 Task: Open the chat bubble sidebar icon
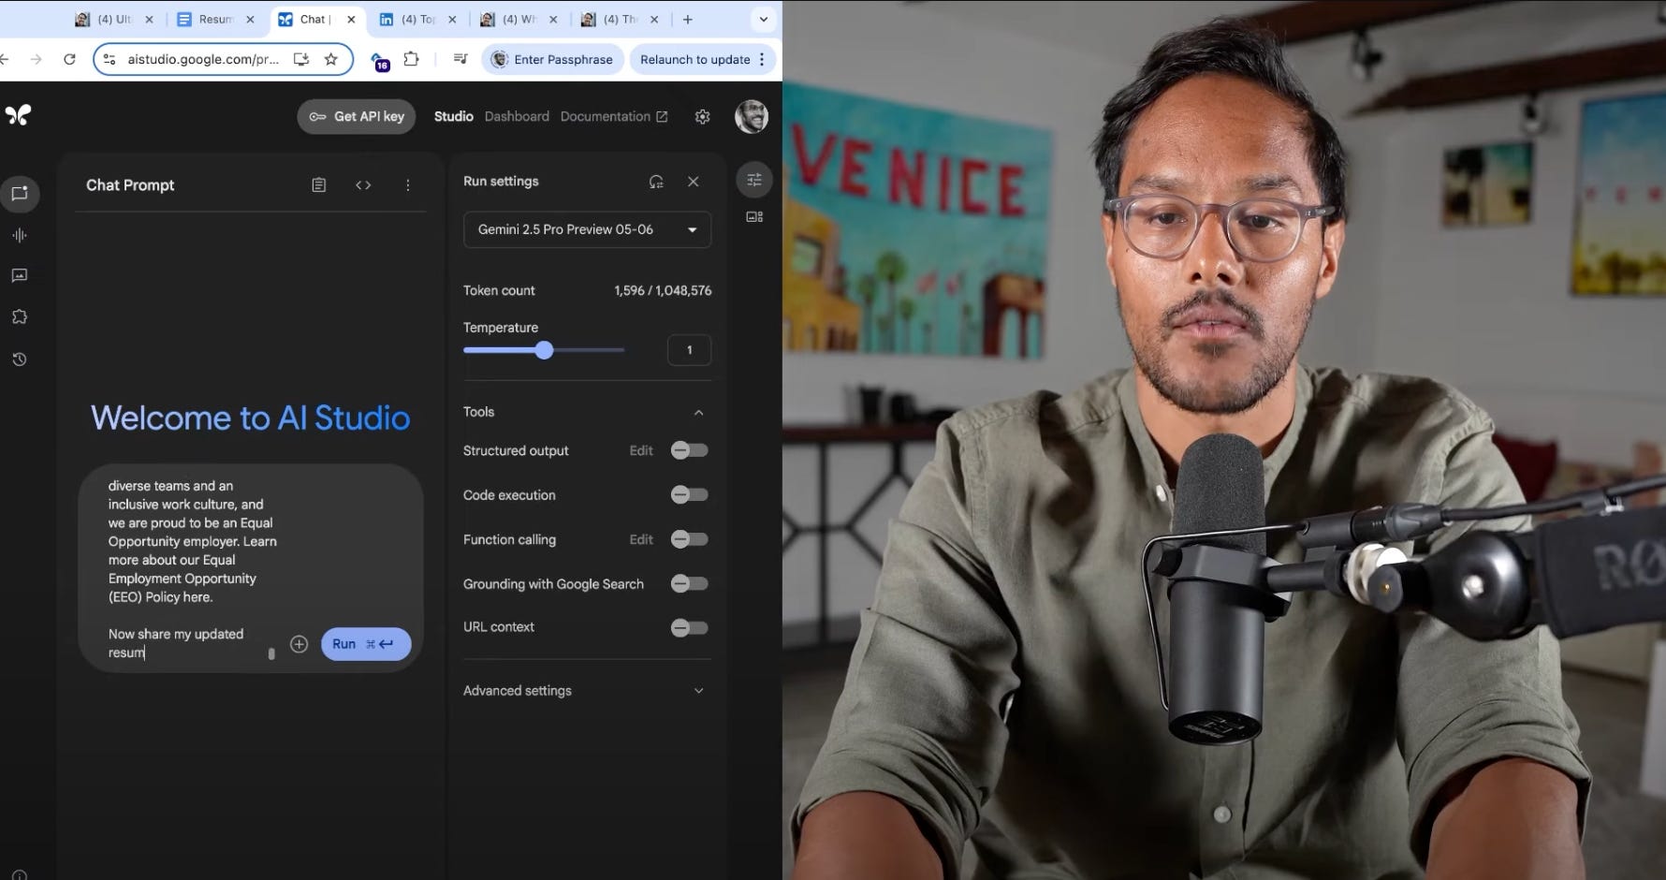[20, 275]
